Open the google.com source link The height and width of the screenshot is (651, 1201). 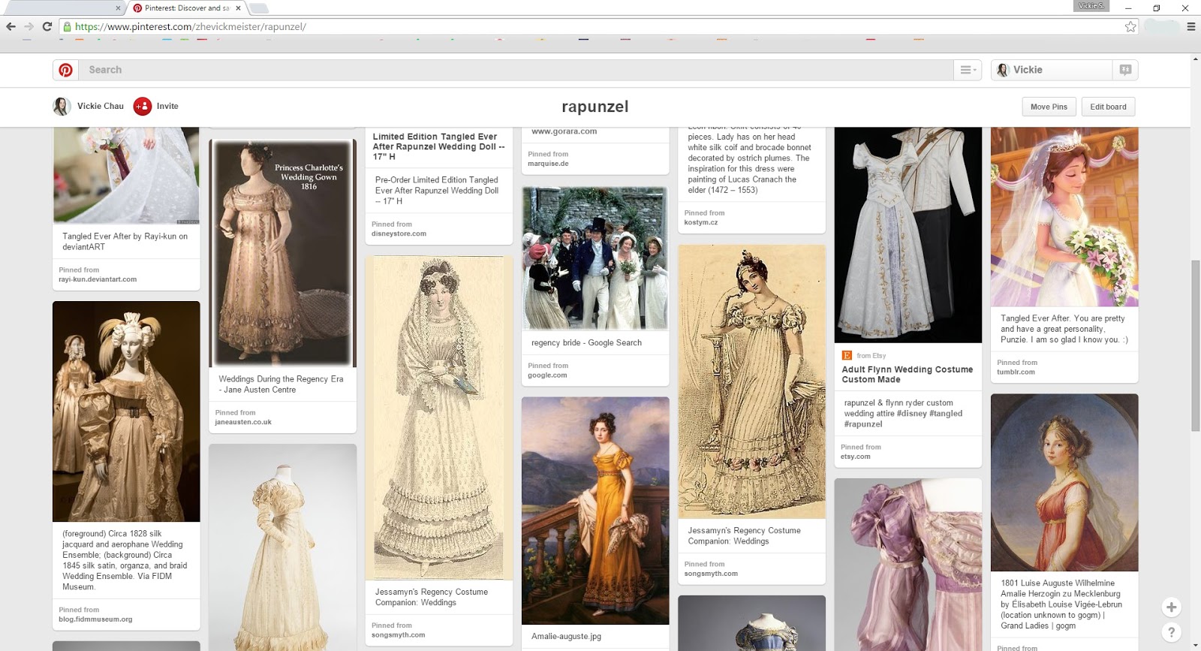pos(547,375)
